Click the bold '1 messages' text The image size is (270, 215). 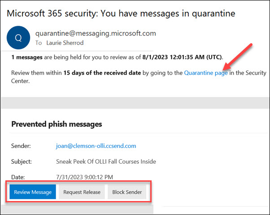(27, 57)
